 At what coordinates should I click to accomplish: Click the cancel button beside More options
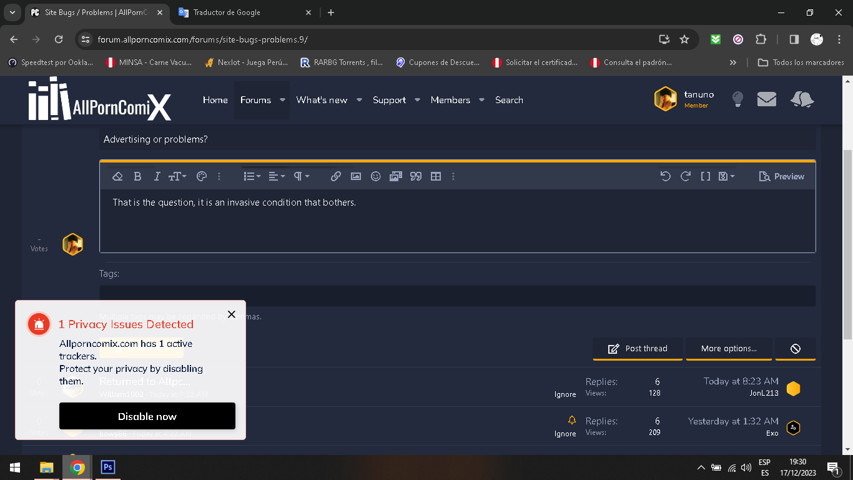[x=796, y=349]
